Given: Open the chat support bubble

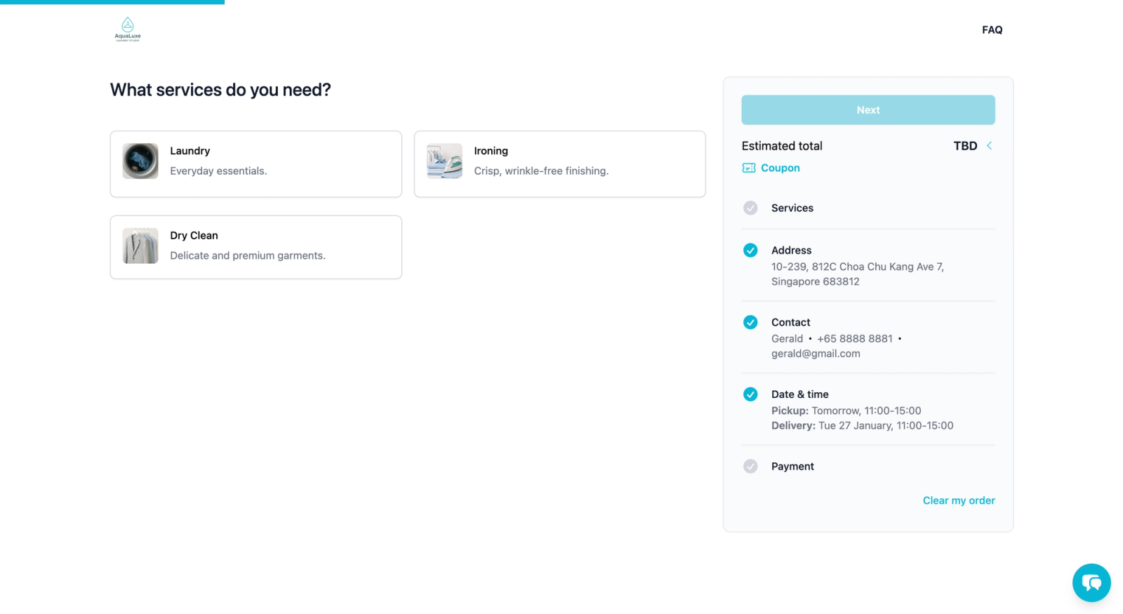Looking at the screenshot, I should click(1091, 582).
